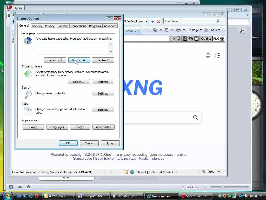The image size is (266, 200).
Task: Open Tabs Settings button
Action: pos(103,110)
